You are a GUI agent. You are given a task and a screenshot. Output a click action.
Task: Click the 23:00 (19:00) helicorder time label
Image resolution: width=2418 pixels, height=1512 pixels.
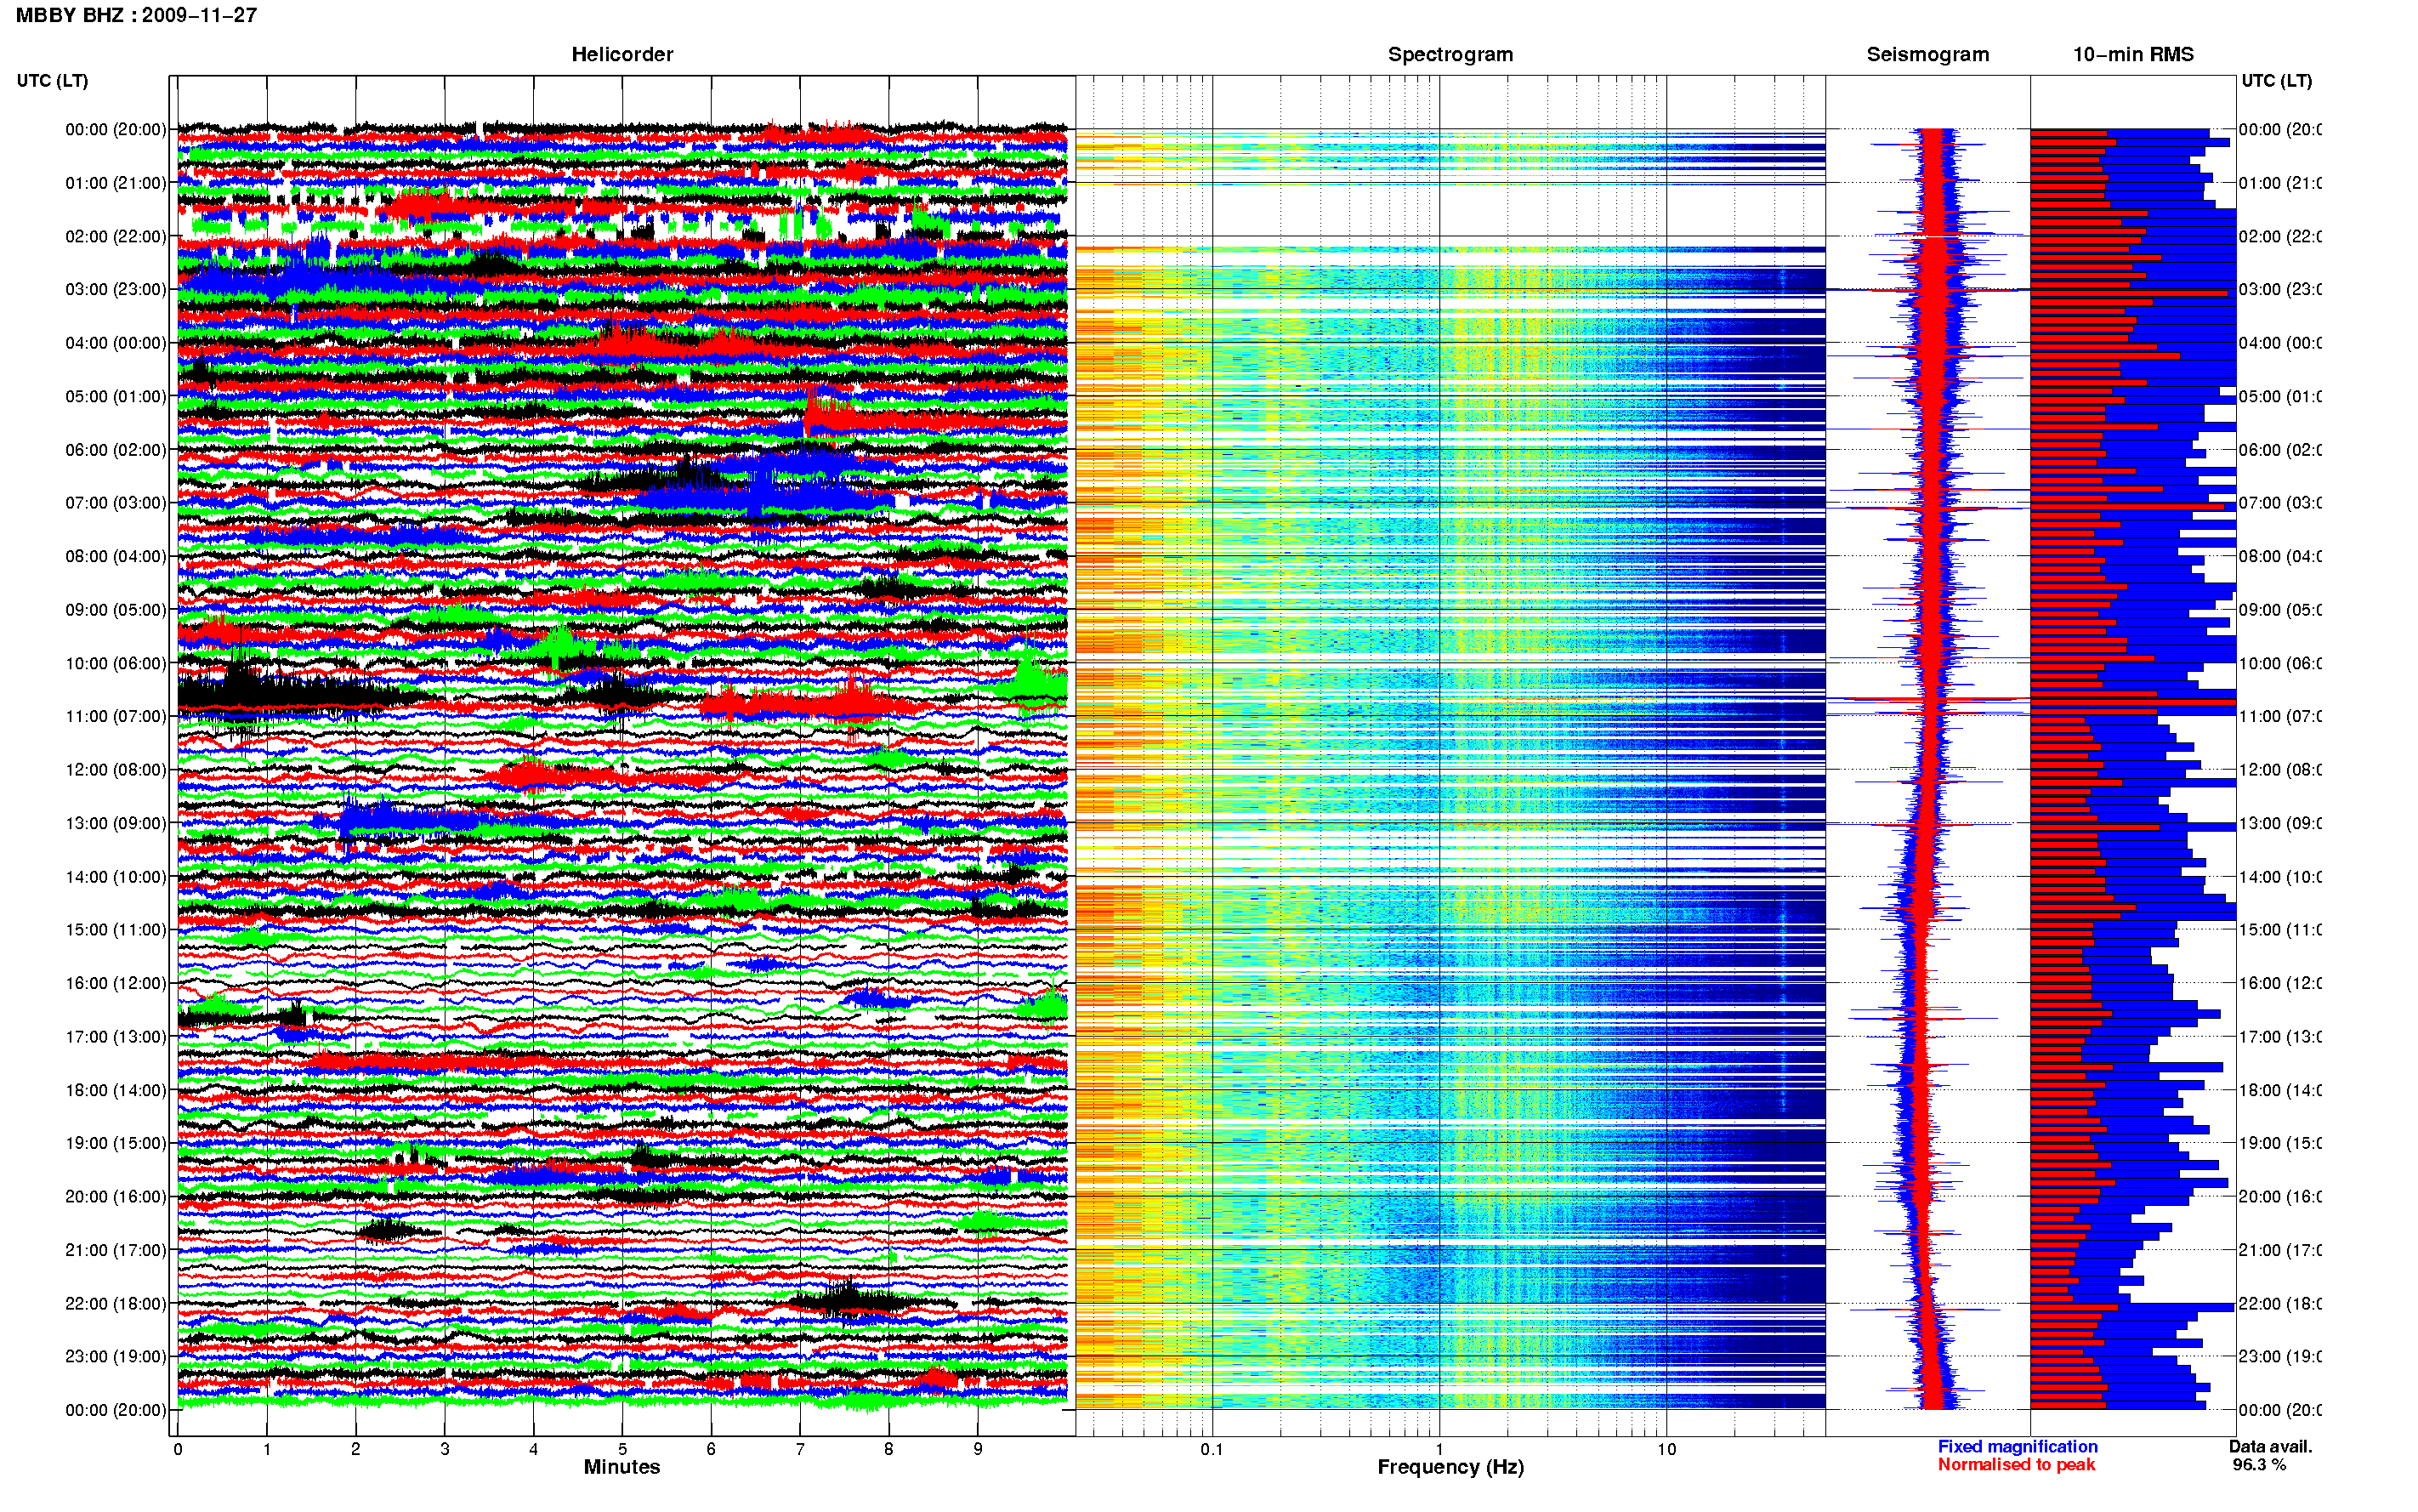116,1356
